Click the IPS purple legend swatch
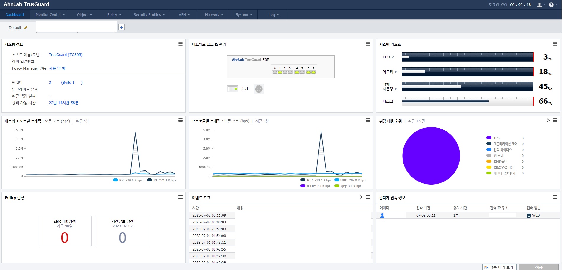The image size is (562, 270). pyautogui.click(x=489, y=138)
